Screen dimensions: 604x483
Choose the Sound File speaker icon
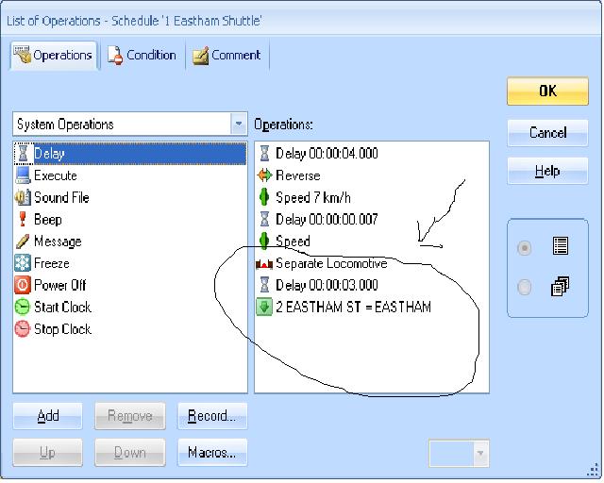coord(23,198)
